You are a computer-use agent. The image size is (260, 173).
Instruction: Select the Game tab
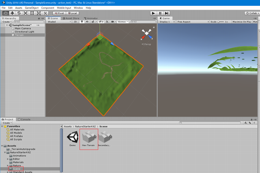(x=165, y=18)
